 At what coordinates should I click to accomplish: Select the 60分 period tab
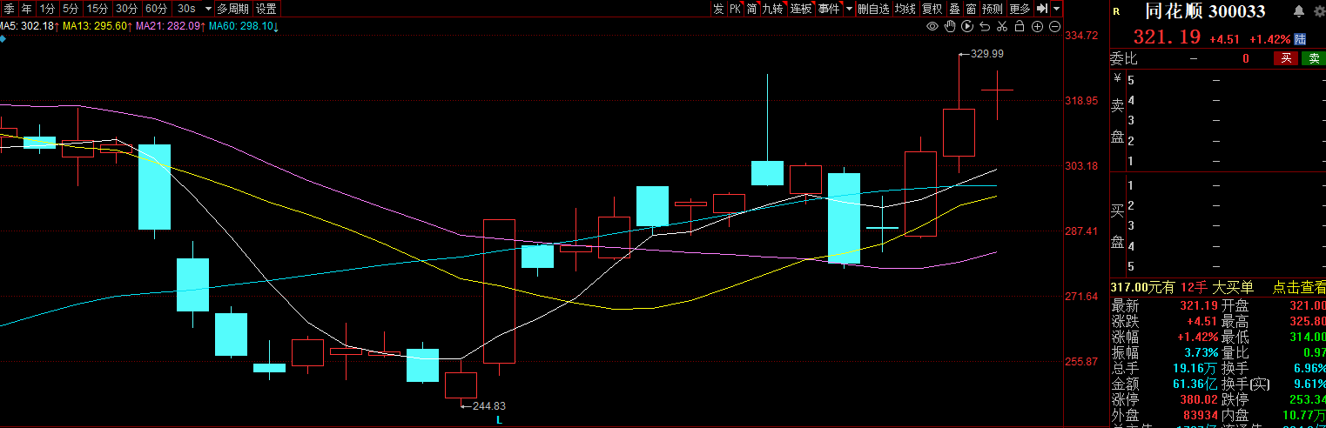[157, 9]
